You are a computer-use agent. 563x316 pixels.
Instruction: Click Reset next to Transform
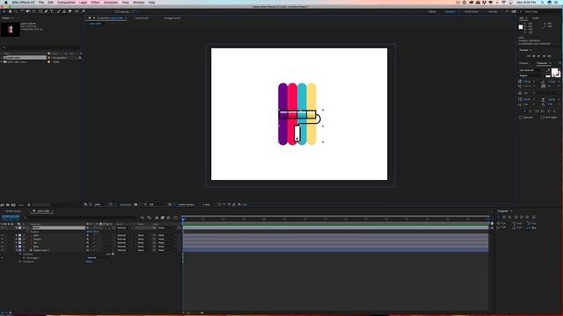[x=89, y=262]
